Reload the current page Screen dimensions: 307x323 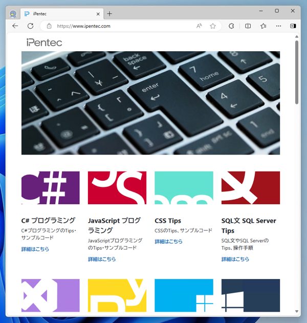coord(31,26)
